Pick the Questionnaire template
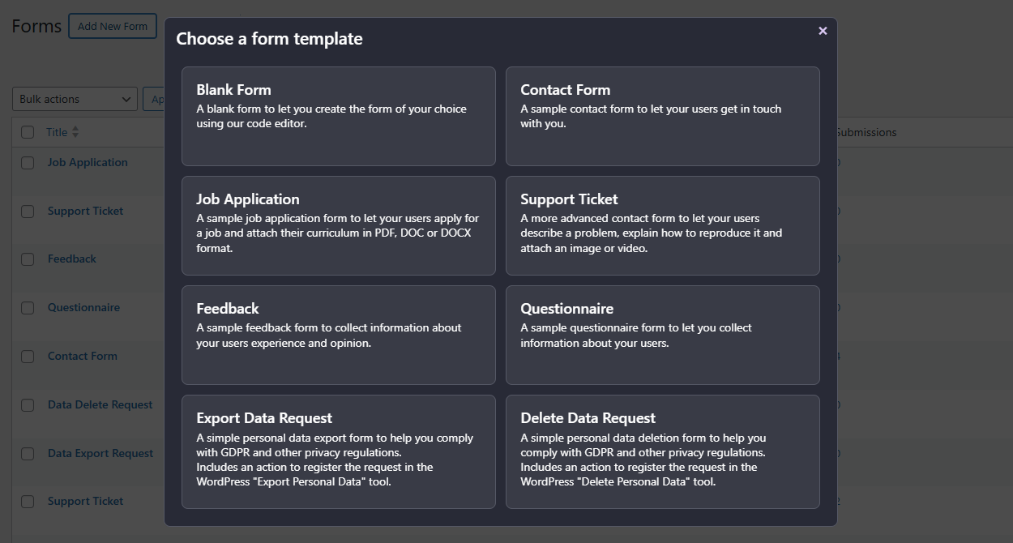This screenshot has height=543, width=1013. click(662, 335)
